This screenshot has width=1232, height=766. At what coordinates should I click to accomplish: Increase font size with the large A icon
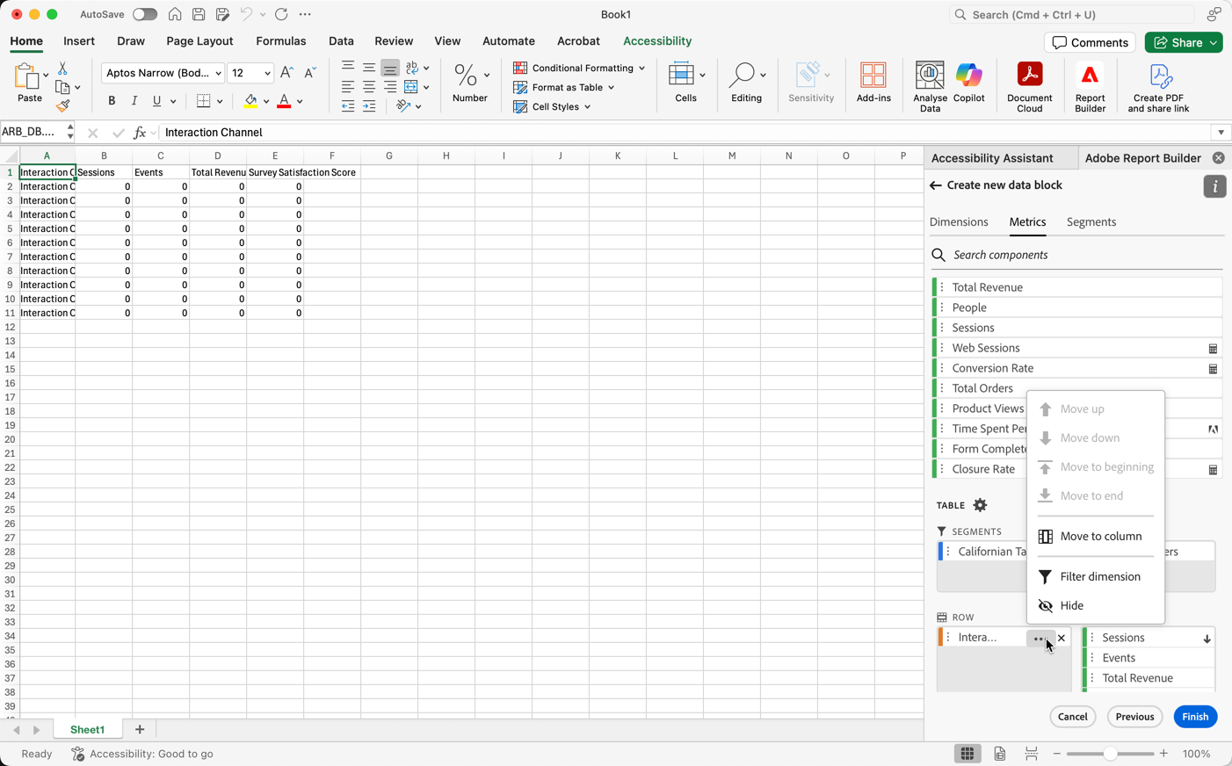pos(286,73)
